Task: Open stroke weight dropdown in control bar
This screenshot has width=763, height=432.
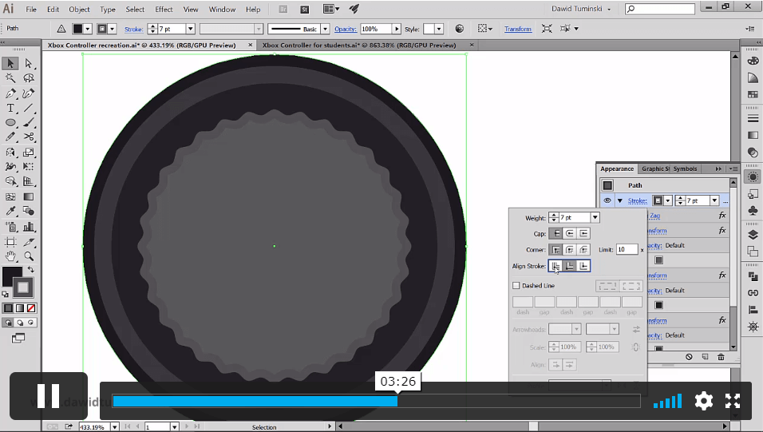Action: (x=190, y=29)
